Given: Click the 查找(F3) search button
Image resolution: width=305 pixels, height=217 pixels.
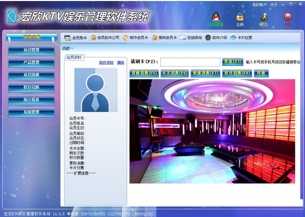Looking at the screenshot, I should (x=233, y=62).
